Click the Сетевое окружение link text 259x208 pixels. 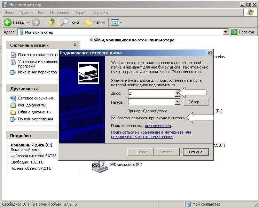(x=36, y=98)
